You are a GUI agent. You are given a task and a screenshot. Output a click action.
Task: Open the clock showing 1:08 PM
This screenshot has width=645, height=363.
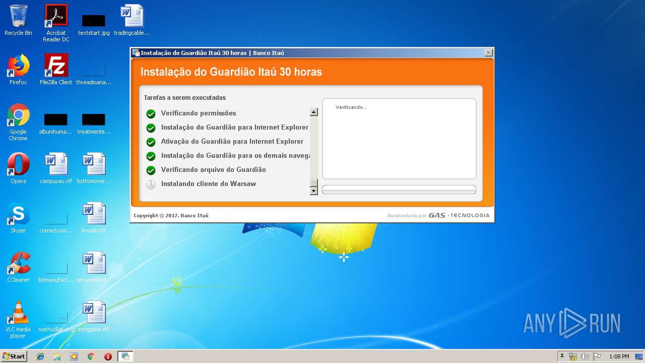tap(619, 356)
